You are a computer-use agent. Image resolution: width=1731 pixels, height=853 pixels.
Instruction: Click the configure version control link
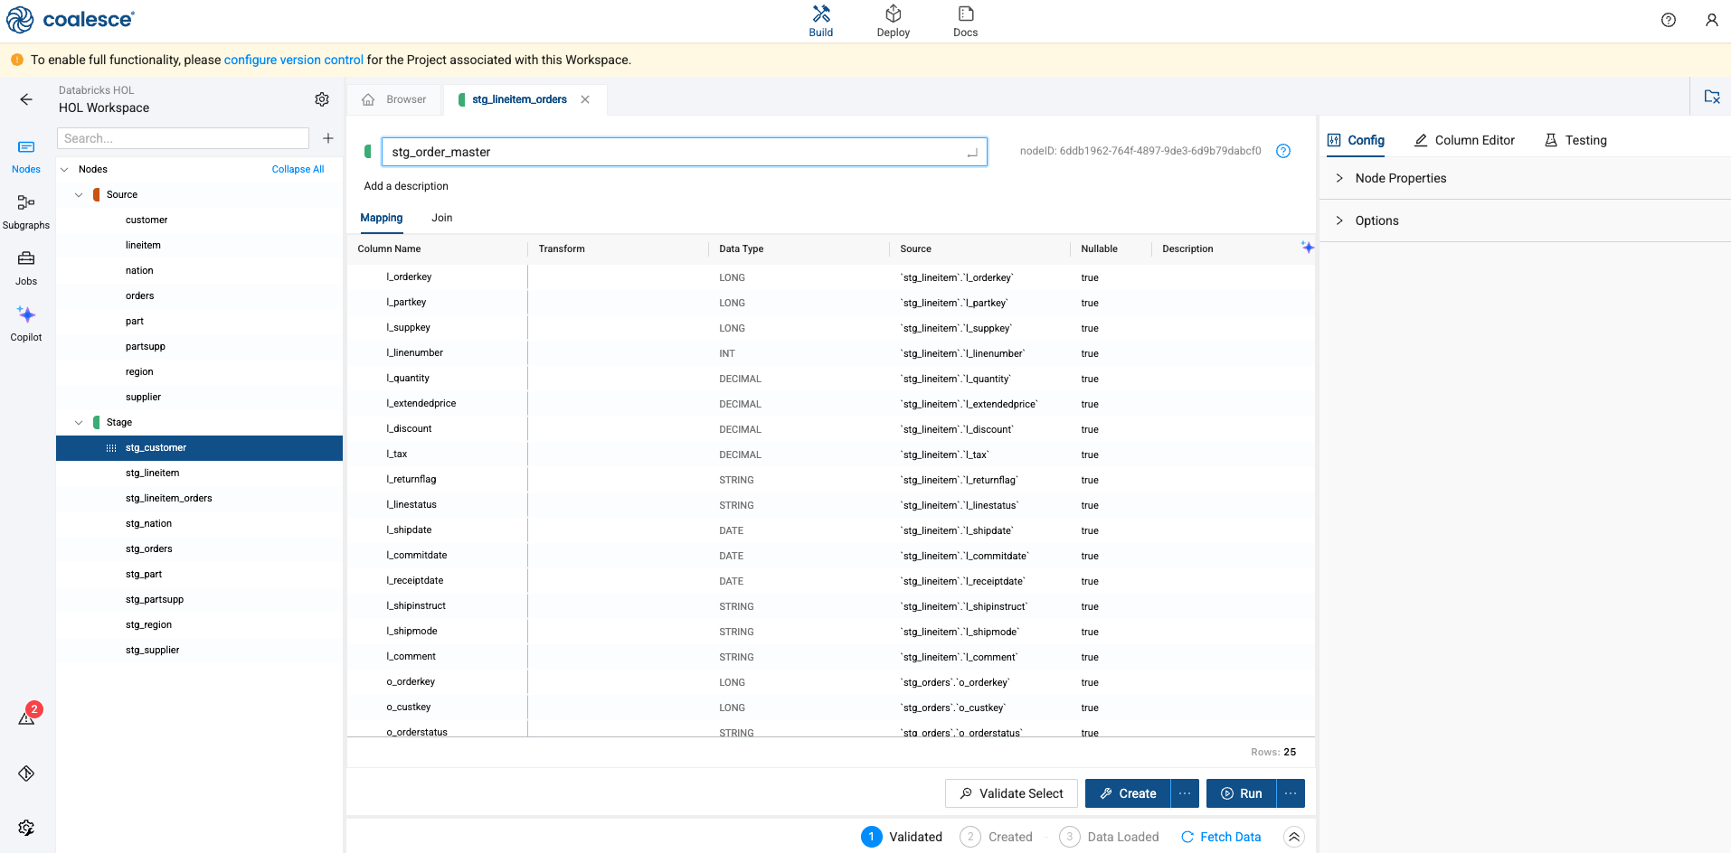pos(294,60)
